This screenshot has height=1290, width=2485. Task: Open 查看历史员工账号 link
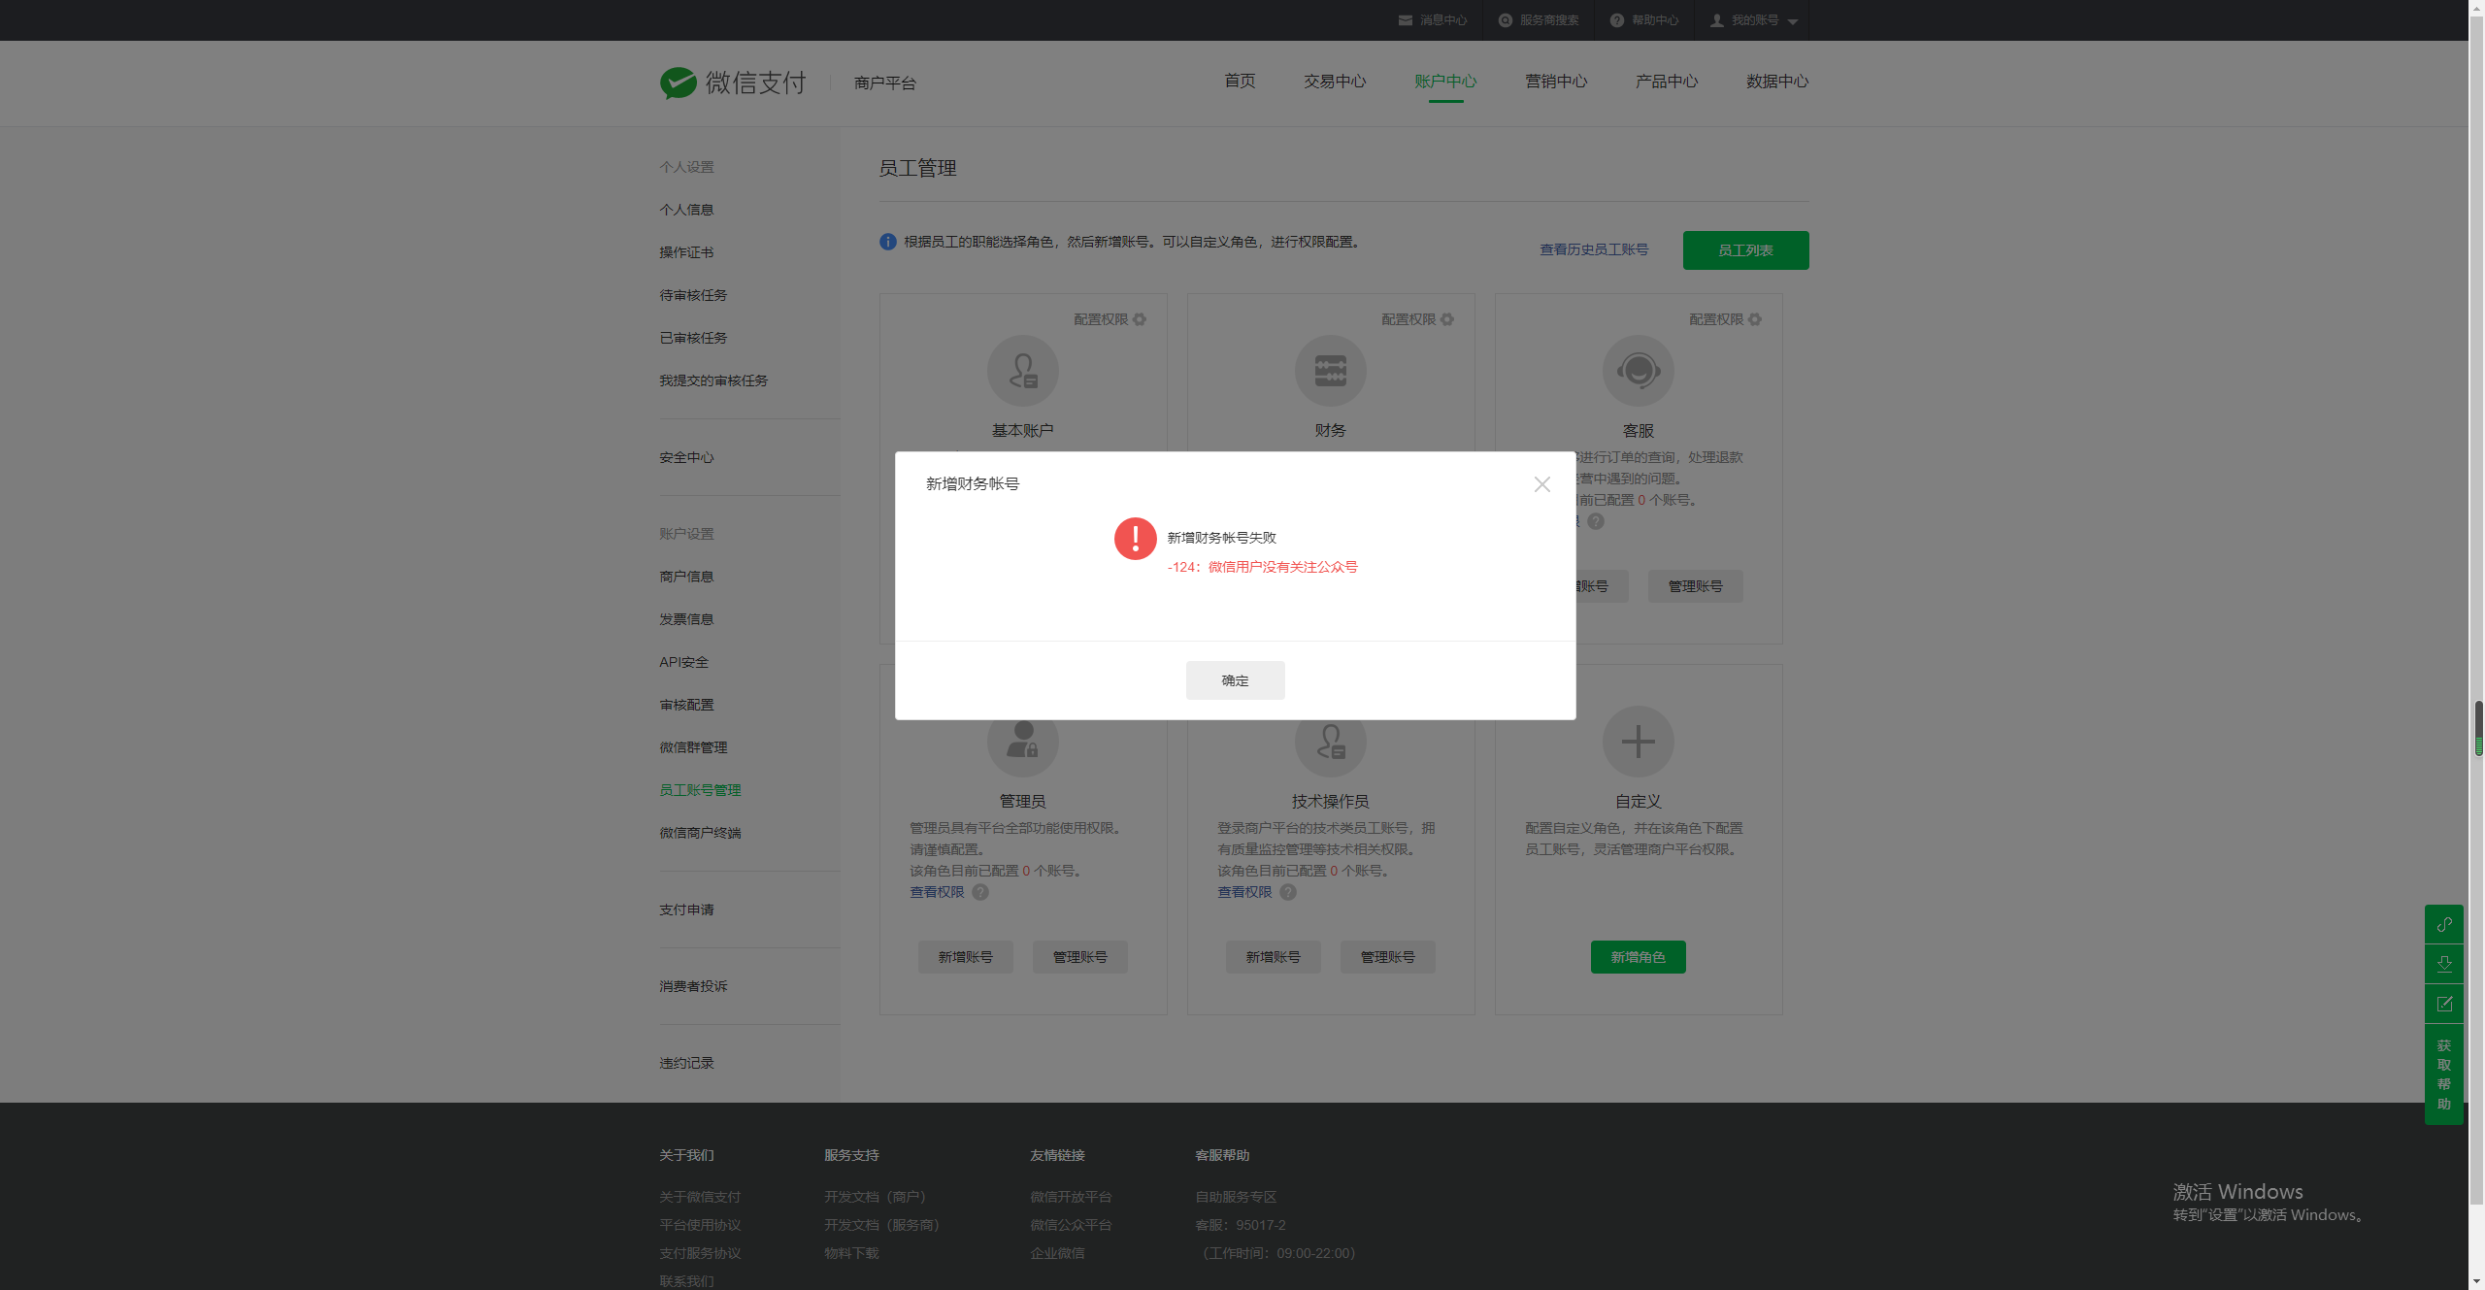pyautogui.click(x=1594, y=249)
